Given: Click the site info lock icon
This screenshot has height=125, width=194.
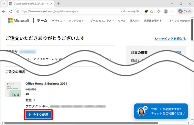Looking at the screenshot, I should click(x=18, y=11).
